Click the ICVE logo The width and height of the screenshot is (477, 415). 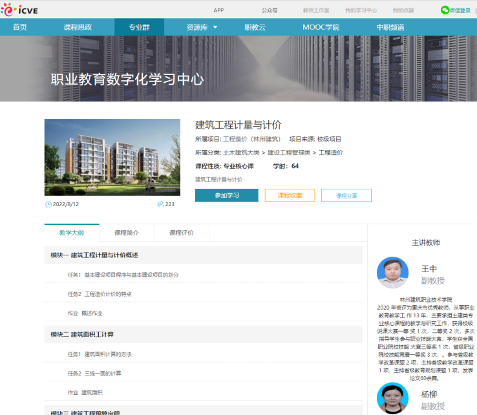[21, 10]
